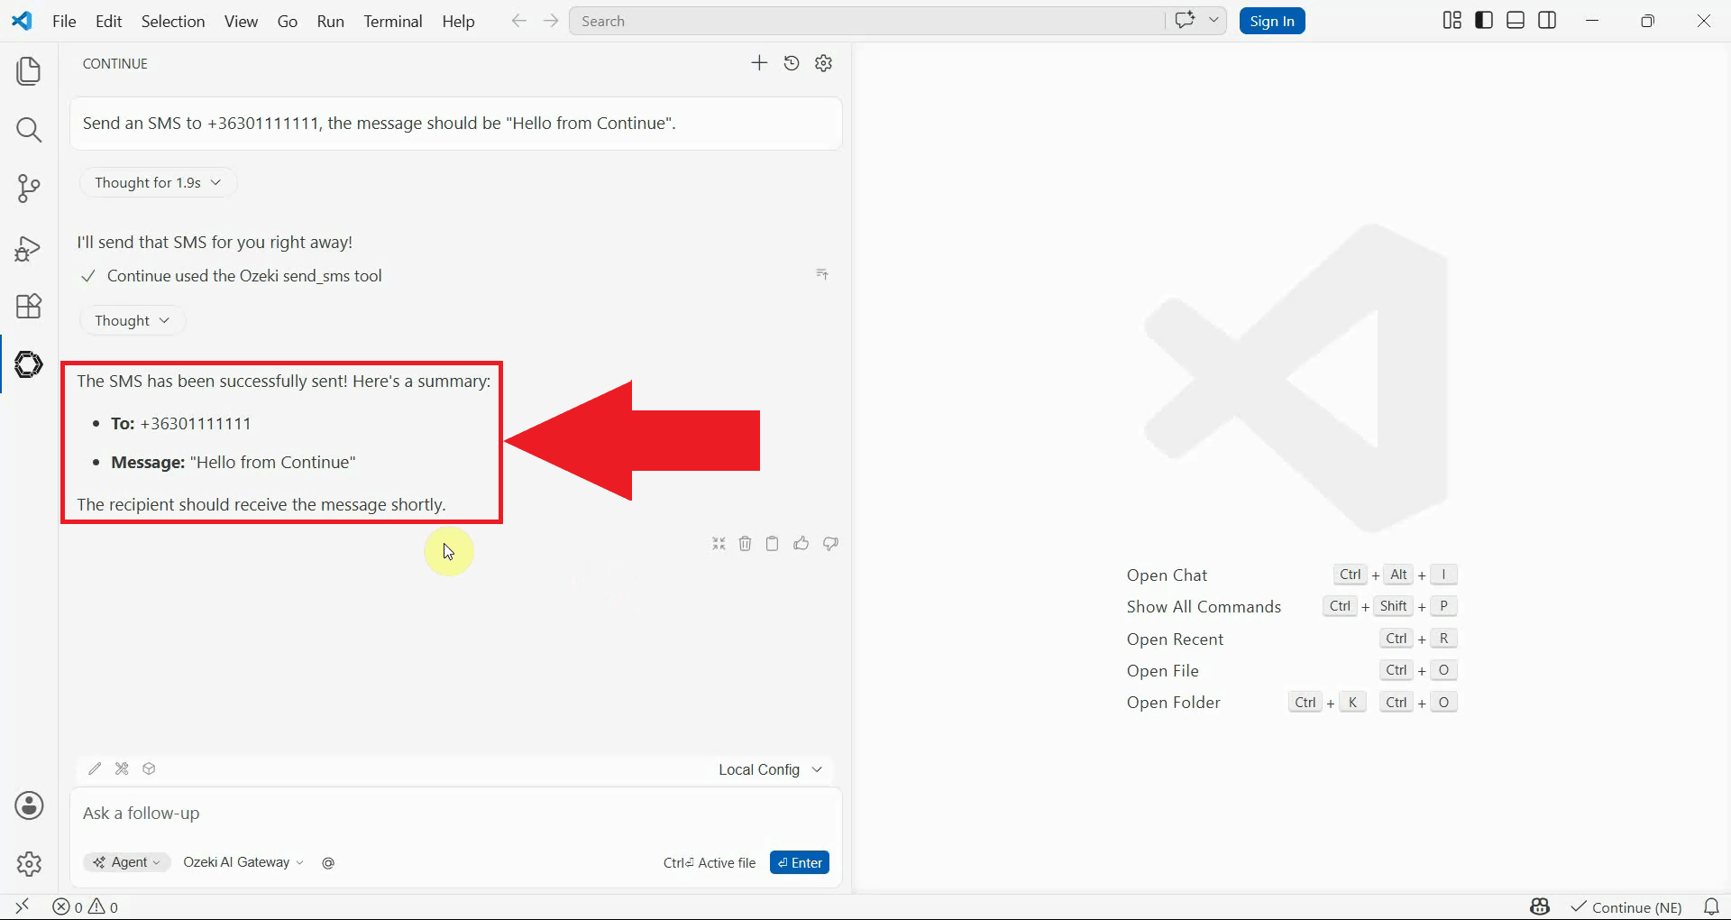Screen dimensions: 1731x920
Task: Select the Continue extension icon
Action: coord(29,364)
